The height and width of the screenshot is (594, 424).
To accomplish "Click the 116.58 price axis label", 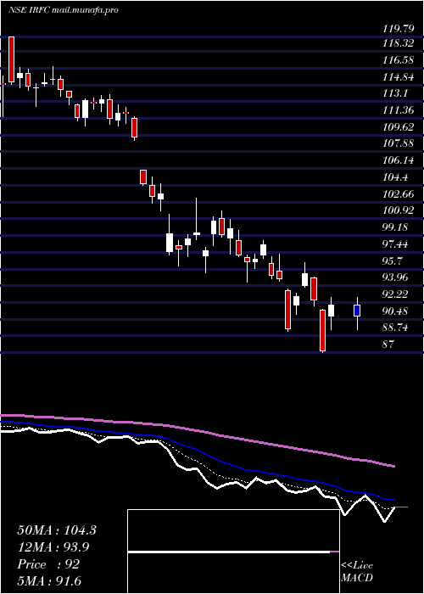I will [x=398, y=60].
